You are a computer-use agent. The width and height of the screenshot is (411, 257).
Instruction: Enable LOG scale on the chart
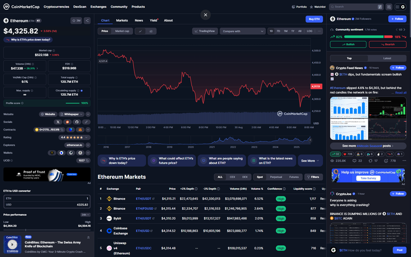309,31
